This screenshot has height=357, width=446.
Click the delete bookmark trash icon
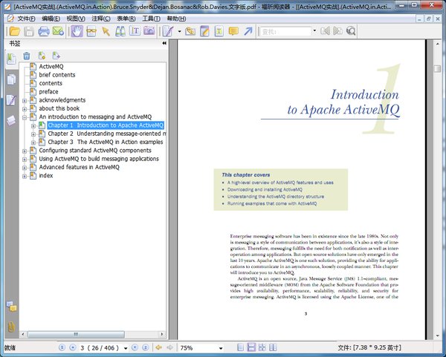27,56
